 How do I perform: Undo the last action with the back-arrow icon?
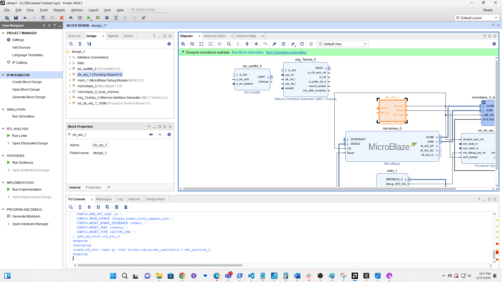click(25, 18)
